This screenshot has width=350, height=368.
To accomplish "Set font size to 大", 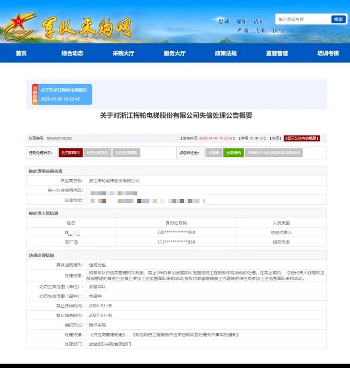I will point(252,138).
